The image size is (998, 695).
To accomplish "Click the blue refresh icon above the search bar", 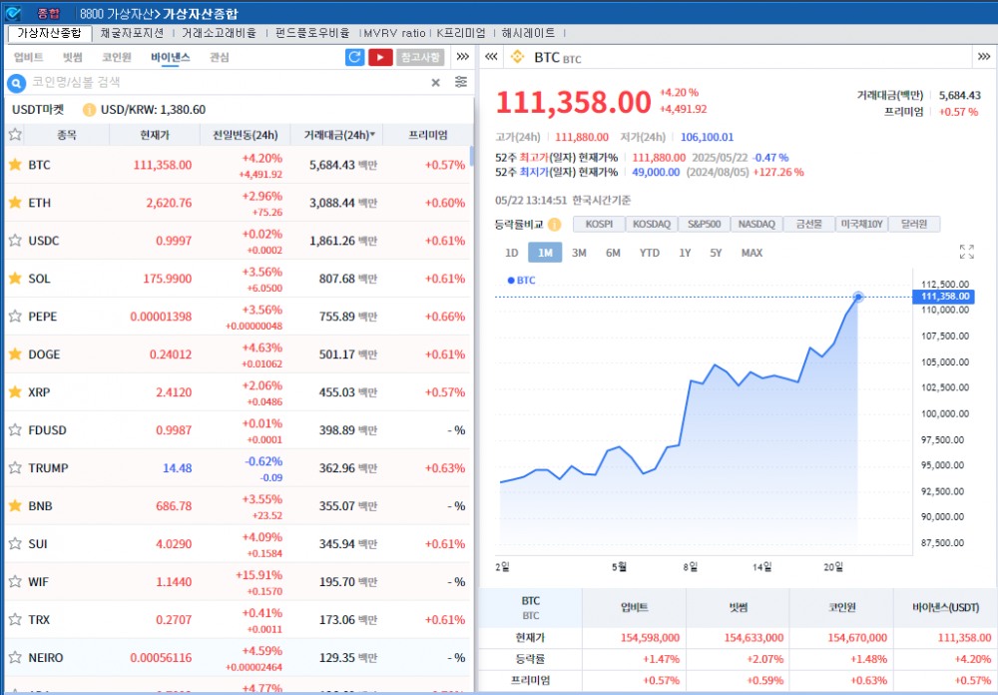I will (354, 56).
